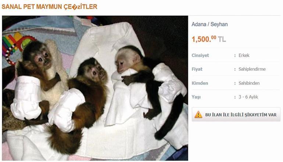283x162 pixels.
Task: Click the Cinsiyet label
Action: [x=200, y=55]
